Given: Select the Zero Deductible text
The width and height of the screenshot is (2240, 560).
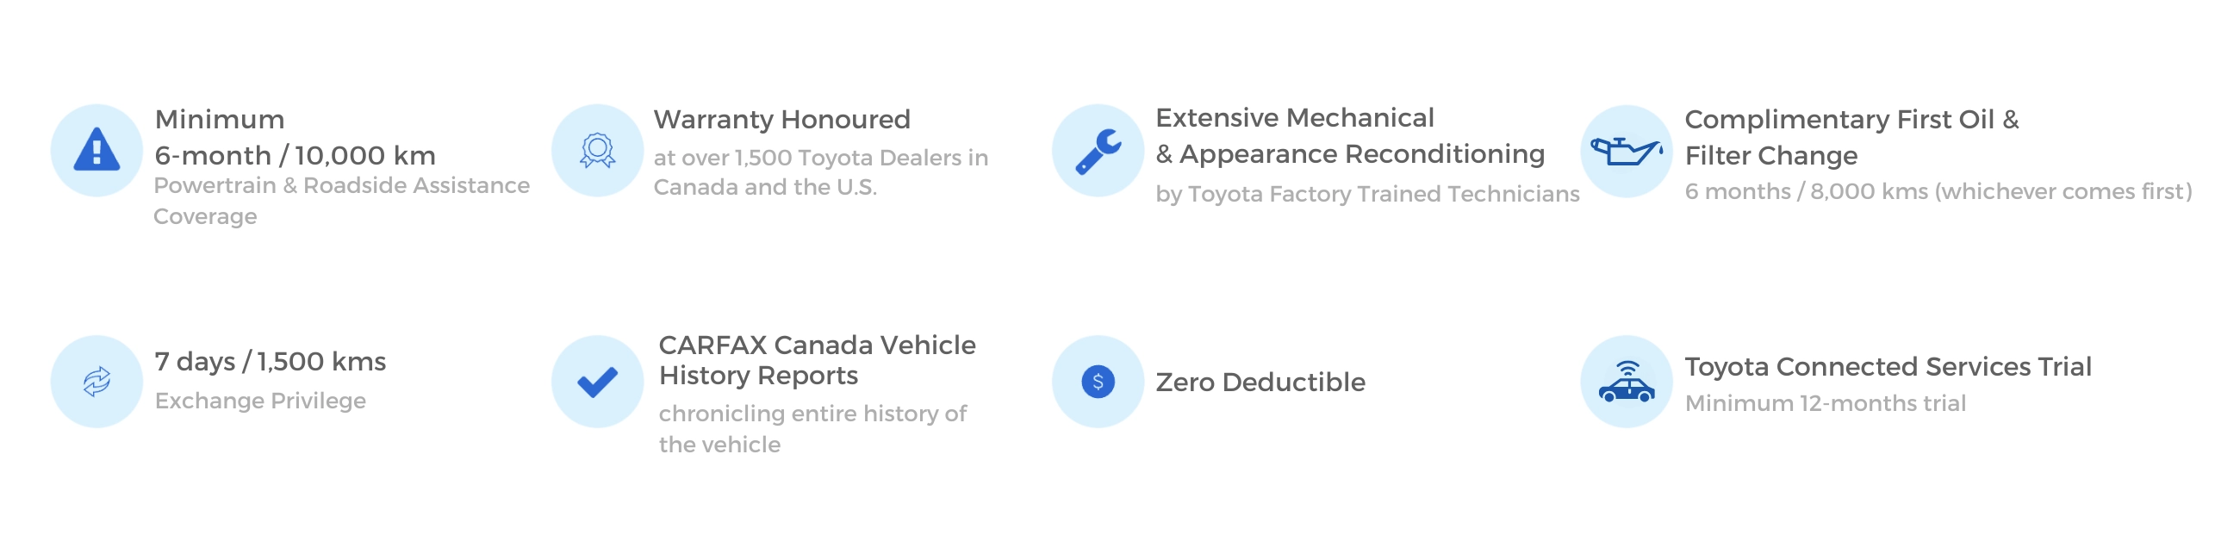Looking at the screenshot, I should [1260, 382].
